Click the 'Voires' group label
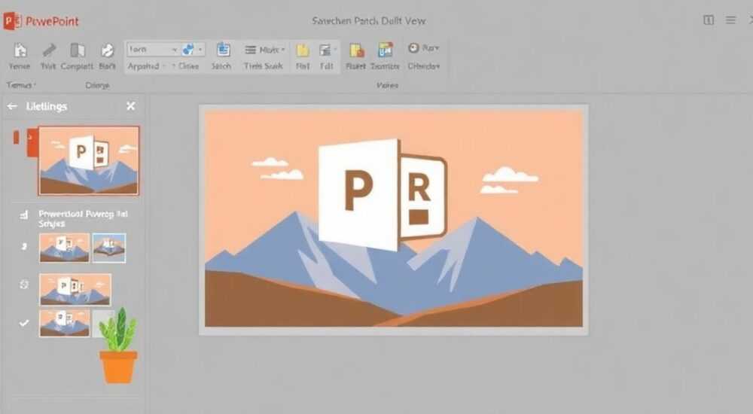Image resolution: width=753 pixels, height=414 pixels. [387, 86]
